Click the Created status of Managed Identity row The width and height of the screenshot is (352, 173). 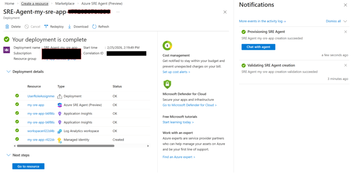click(118, 140)
